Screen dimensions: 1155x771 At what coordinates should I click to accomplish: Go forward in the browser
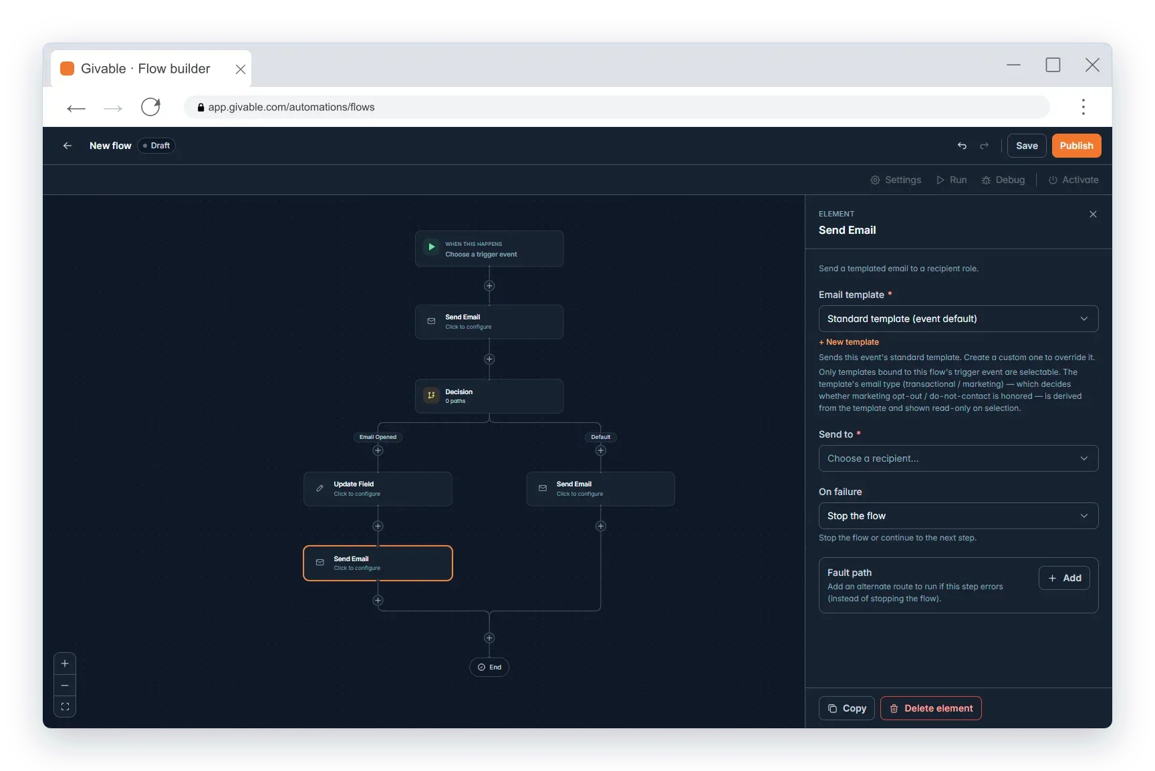pos(113,108)
